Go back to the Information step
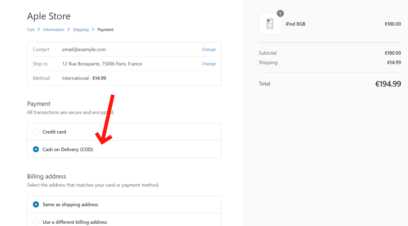 [53, 30]
